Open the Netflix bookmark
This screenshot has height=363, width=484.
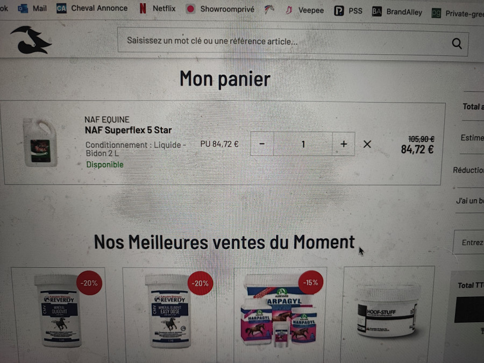coord(158,8)
